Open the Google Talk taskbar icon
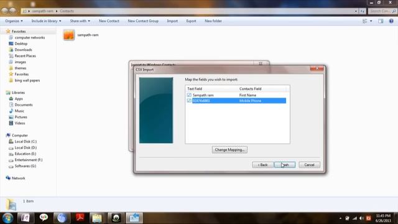The width and height of the screenshot is (398, 224). (x=44, y=218)
